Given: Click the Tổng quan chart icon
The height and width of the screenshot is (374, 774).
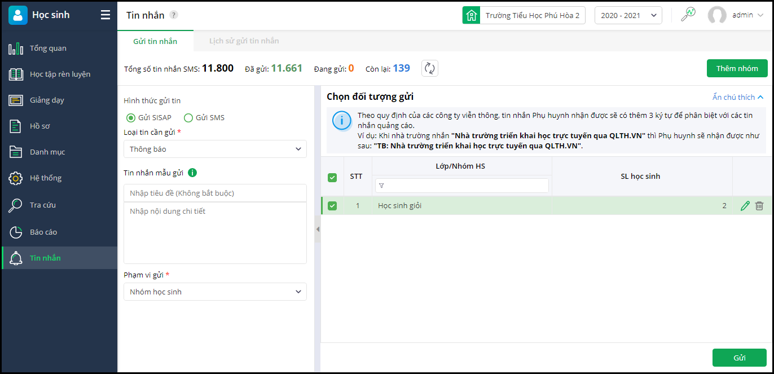Looking at the screenshot, I should 16,49.
